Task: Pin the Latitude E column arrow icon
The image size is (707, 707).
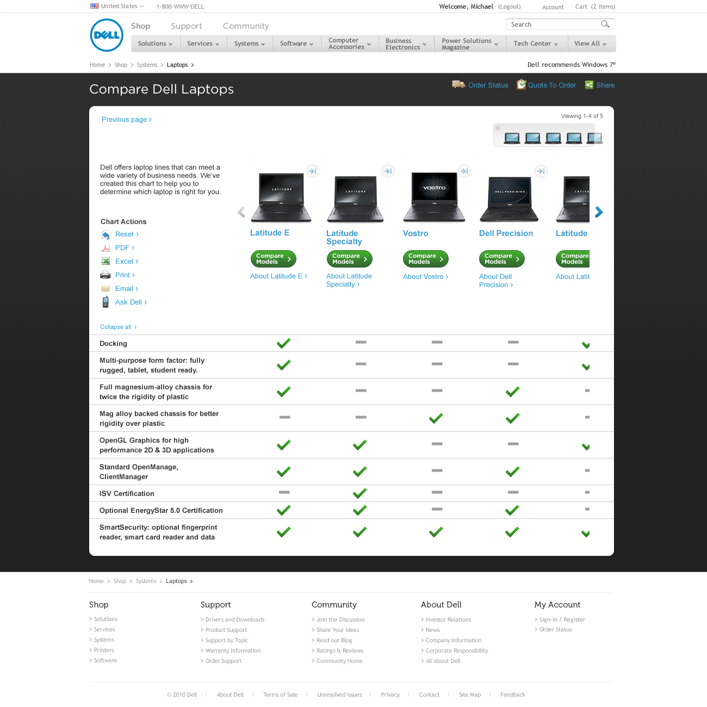Action: coord(312,171)
